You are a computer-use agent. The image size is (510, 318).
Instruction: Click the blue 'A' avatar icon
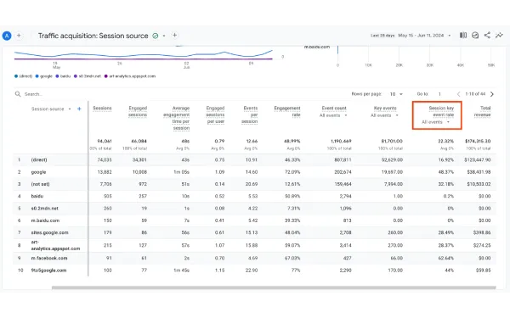click(x=7, y=36)
